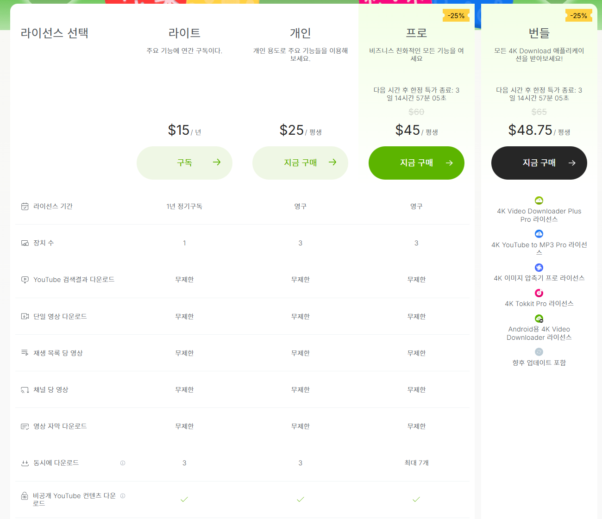Click the crossed-out $65 price
Viewport: 602px width, 519px height.
point(539,112)
